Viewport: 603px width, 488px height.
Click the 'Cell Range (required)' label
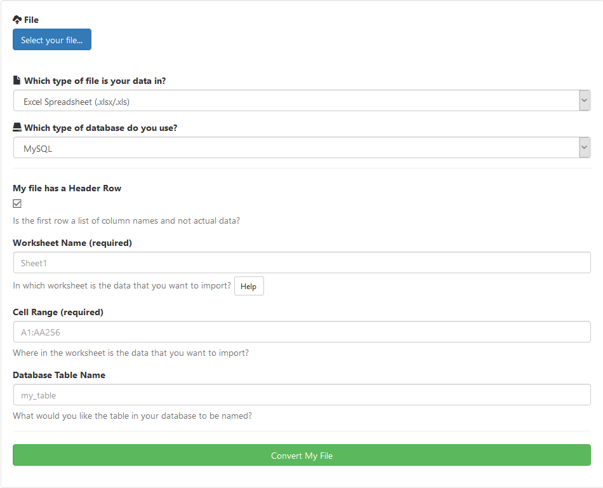58,312
